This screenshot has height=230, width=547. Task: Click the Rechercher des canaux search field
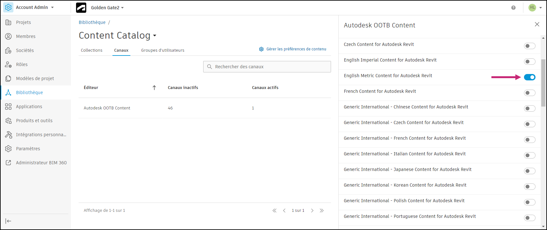(x=271, y=67)
